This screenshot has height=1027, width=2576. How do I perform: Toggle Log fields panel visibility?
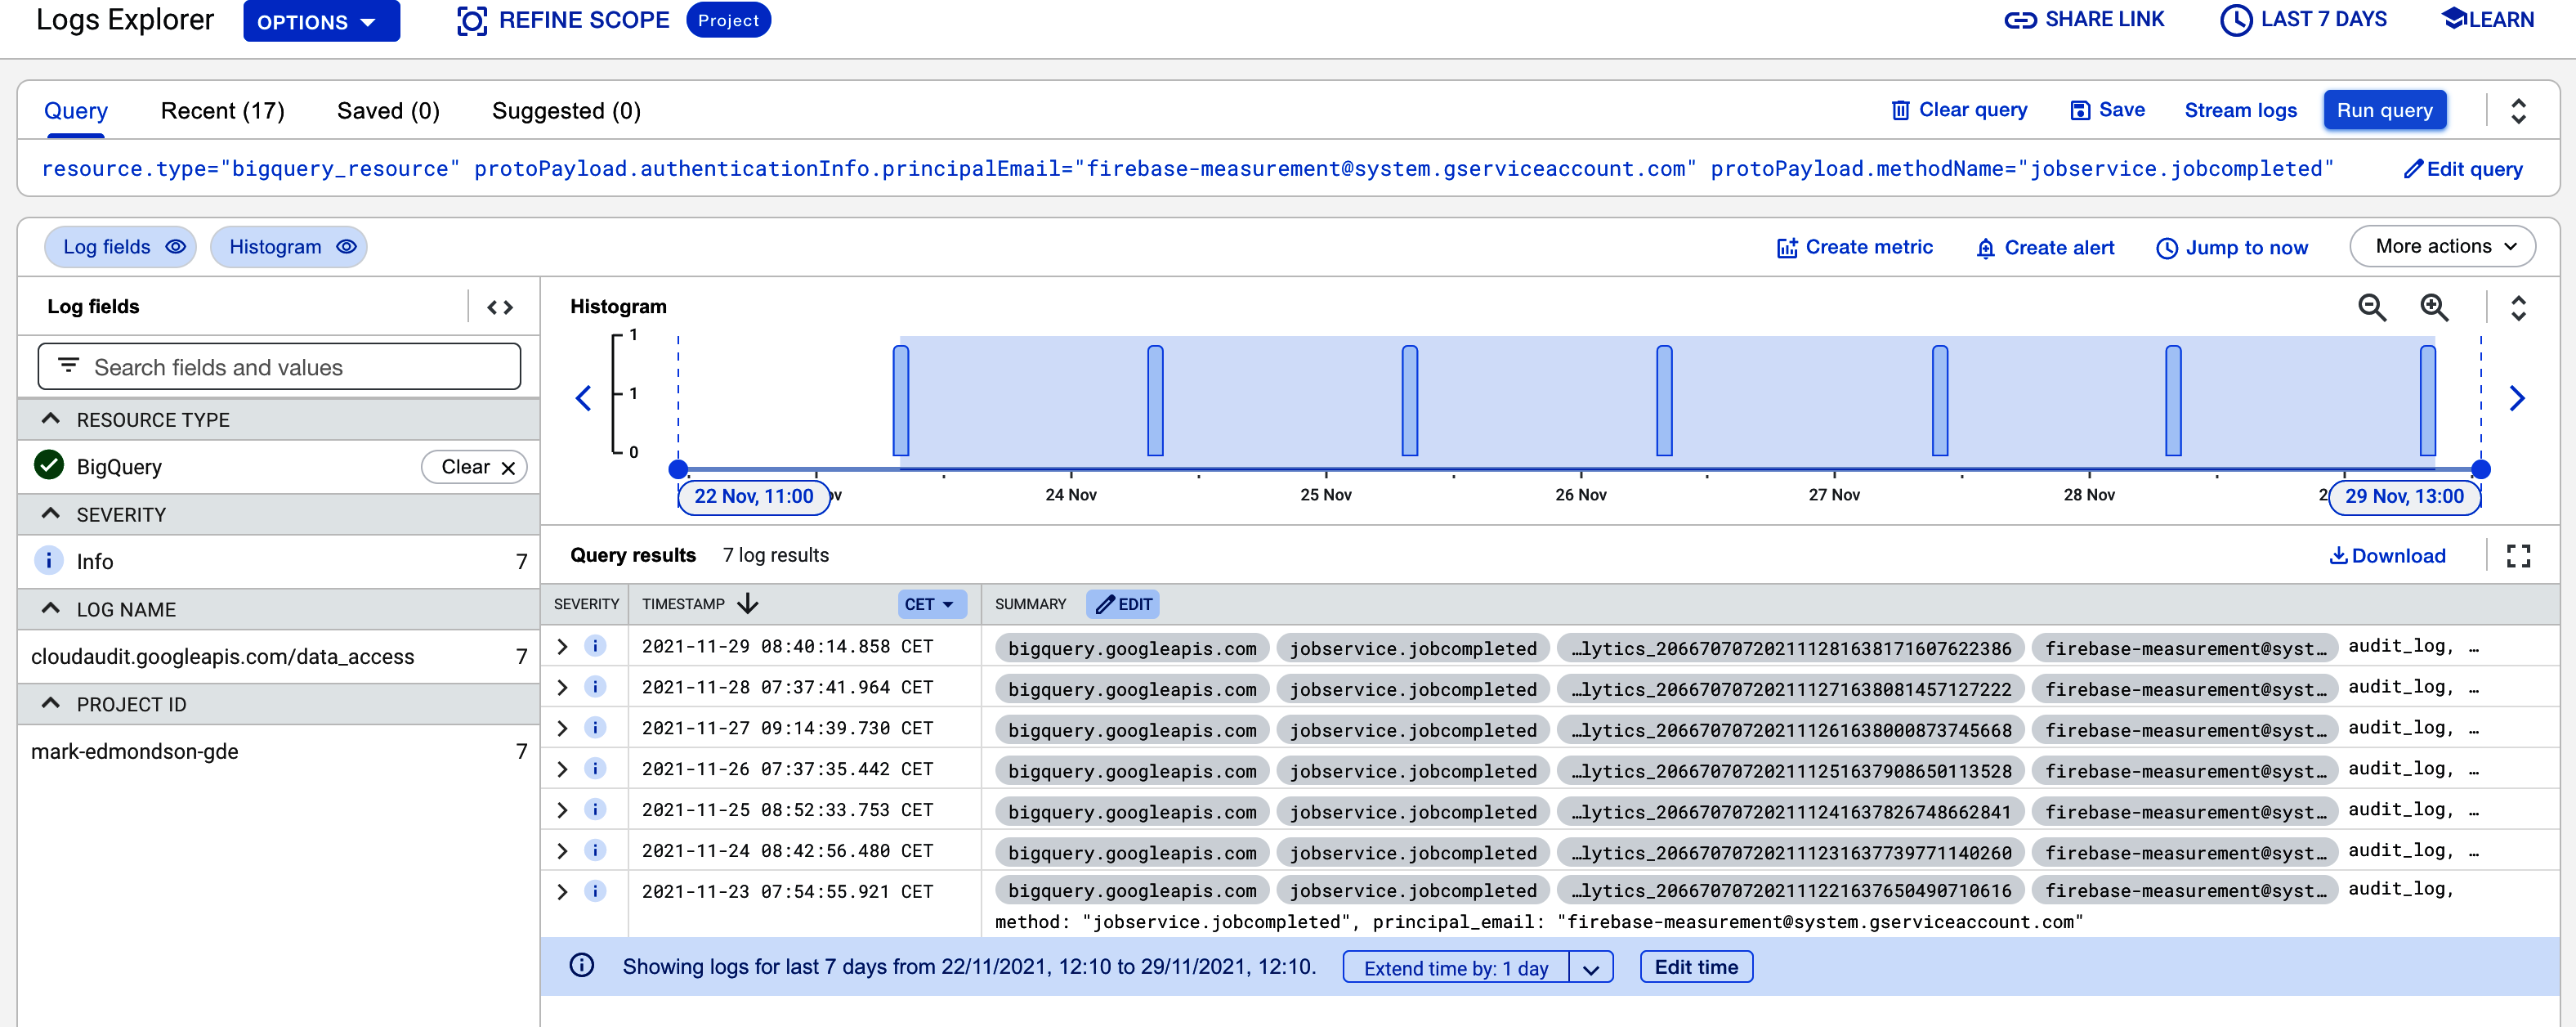(121, 247)
